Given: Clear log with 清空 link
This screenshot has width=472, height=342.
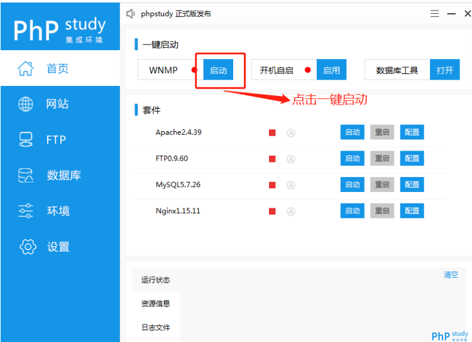Looking at the screenshot, I should [451, 275].
